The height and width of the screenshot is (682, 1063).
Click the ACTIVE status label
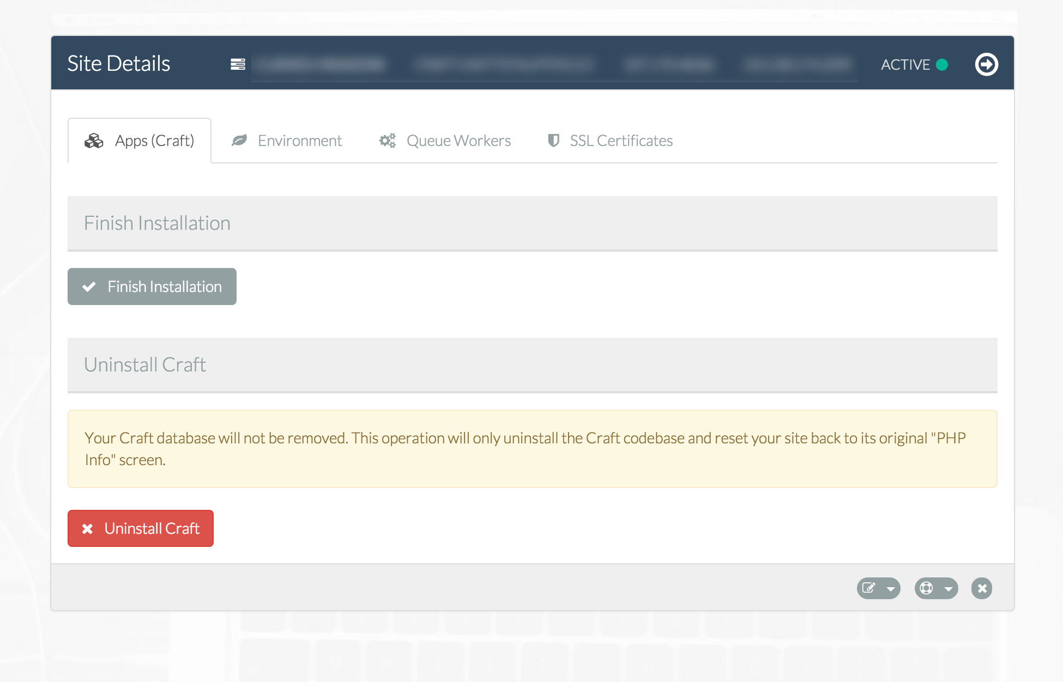905,65
